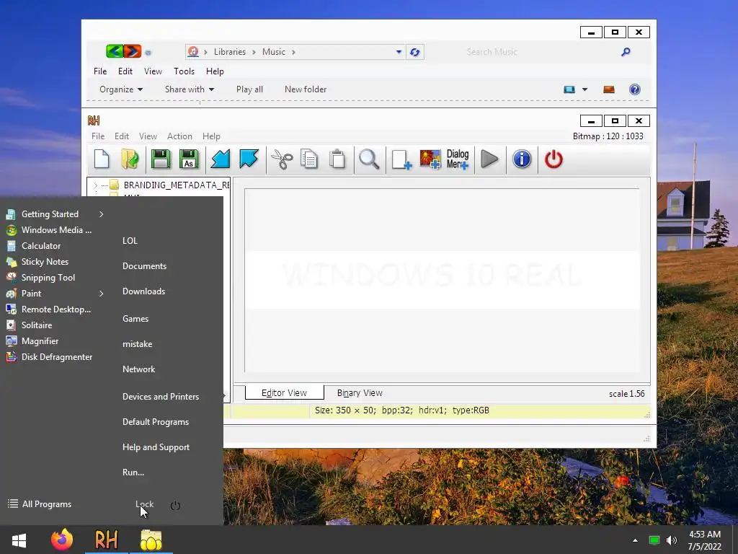Click the blue Info icon
The width and height of the screenshot is (738, 554).
[x=522, y=159]
